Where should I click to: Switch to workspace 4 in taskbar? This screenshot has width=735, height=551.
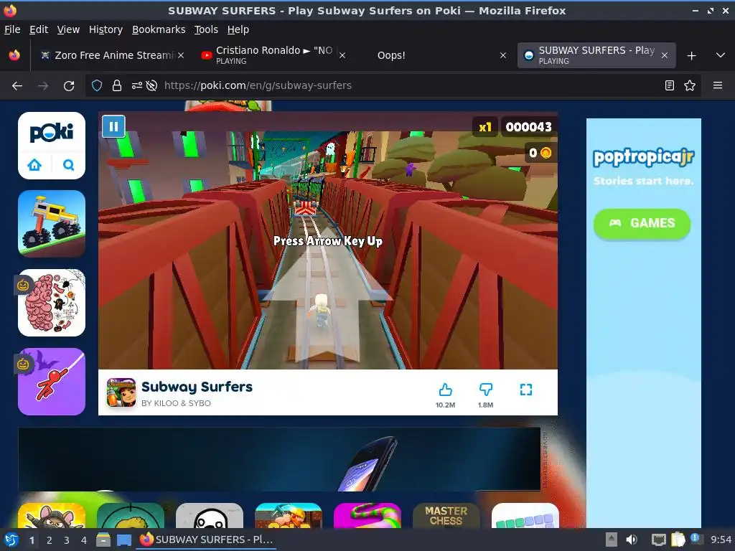point(83,540)
